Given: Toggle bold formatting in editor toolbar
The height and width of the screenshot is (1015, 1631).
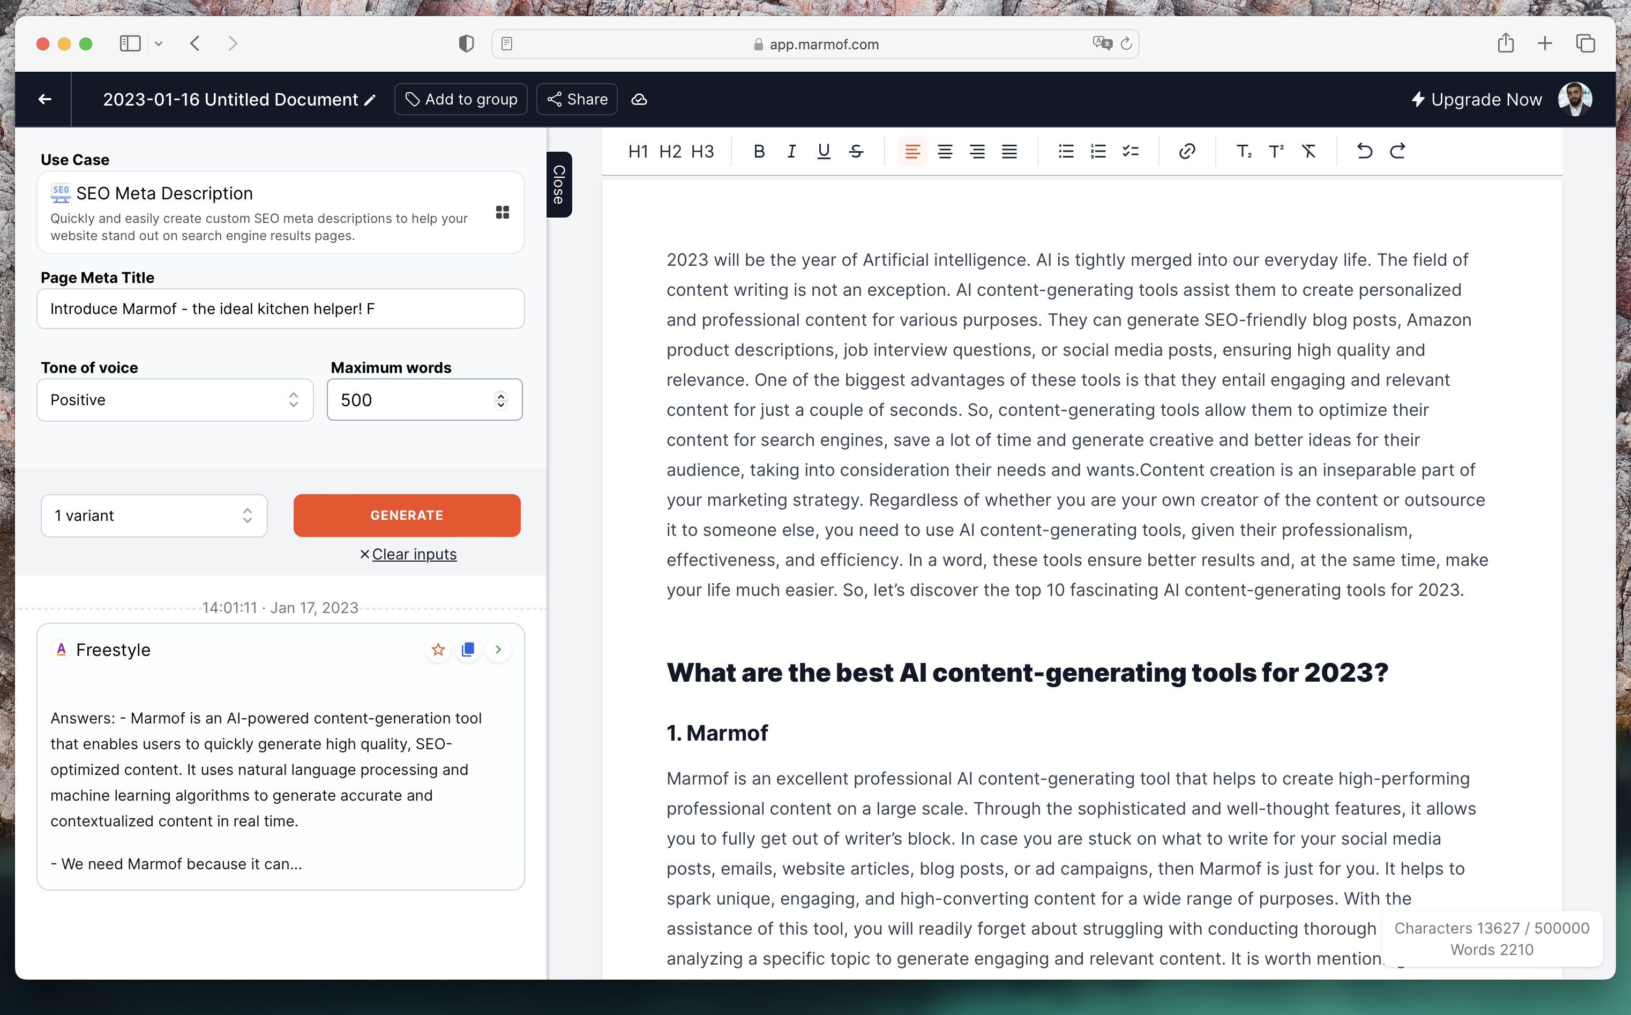Looking at the screenshot, I should point(759,152).
